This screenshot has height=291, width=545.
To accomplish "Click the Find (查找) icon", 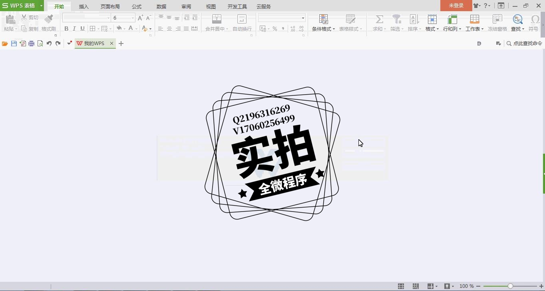I will click(x=517, y=19).
